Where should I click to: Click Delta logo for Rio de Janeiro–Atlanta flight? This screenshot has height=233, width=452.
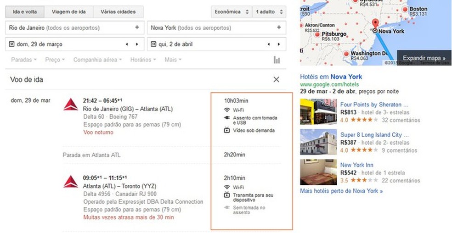pyautogui.click(x=71, y=104)
